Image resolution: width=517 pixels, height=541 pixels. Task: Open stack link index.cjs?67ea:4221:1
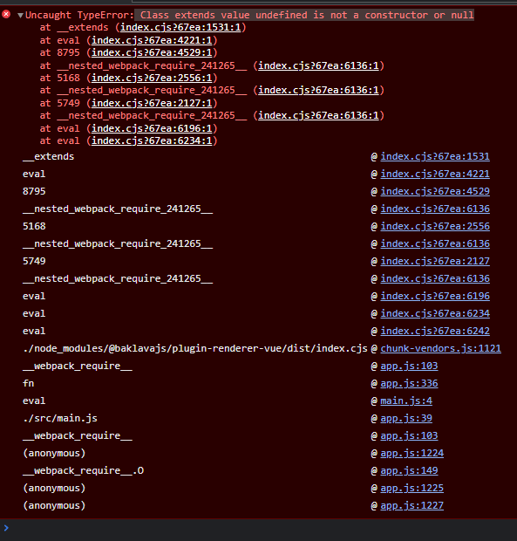coord(152,40)
